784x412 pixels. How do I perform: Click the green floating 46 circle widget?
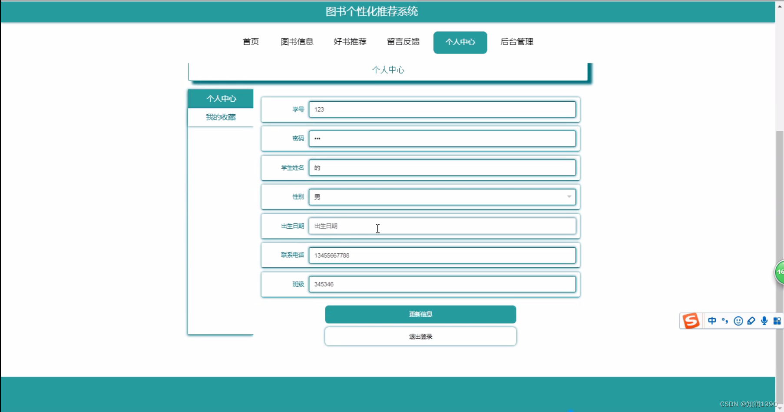click(779, 272)
